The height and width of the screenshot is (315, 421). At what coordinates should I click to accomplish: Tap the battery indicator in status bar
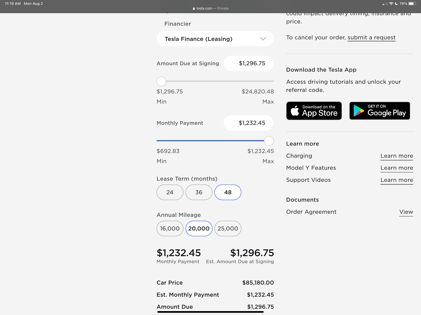click(x=412, y=4)
